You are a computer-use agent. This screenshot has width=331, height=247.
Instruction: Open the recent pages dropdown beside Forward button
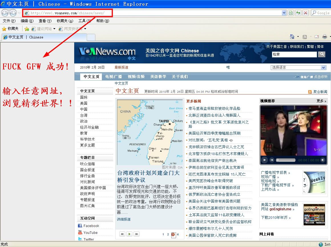pyautogui.click(x=19, y=13)
